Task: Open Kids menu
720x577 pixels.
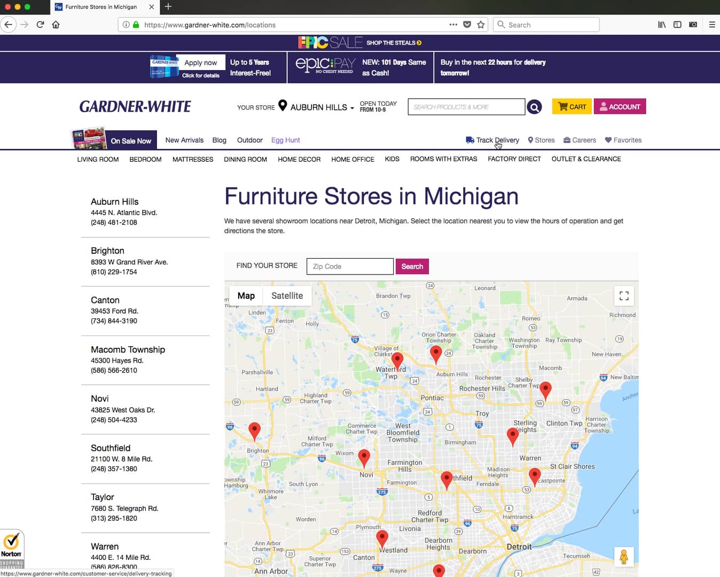Action: 392,159
